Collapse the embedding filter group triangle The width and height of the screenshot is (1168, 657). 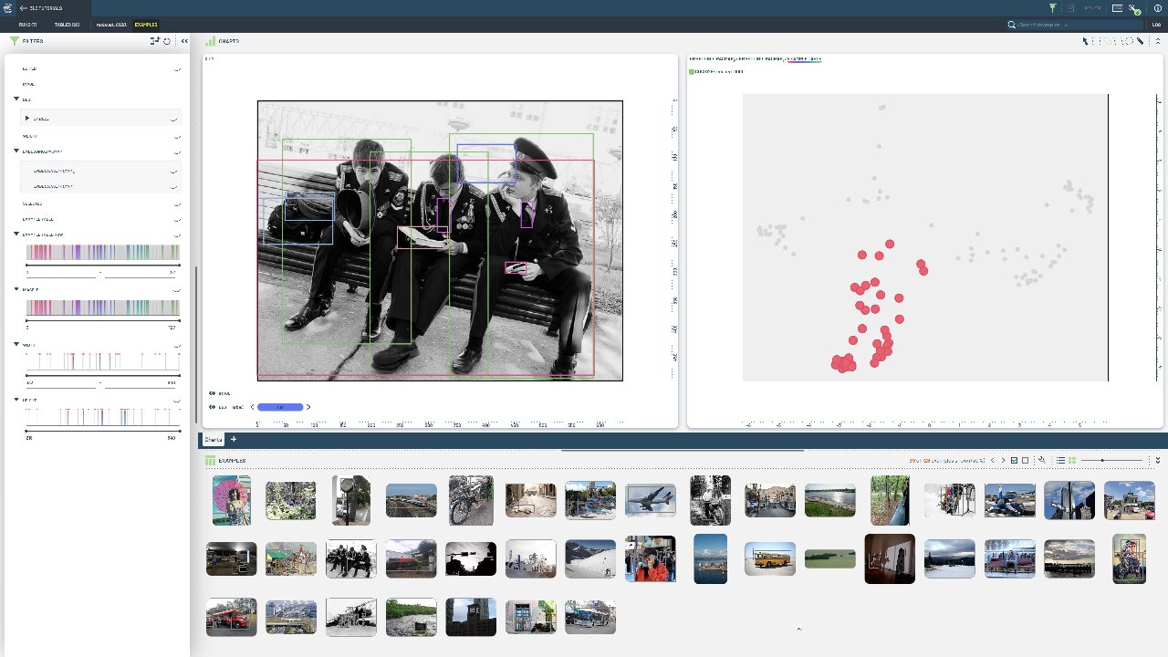pos(16,151)
